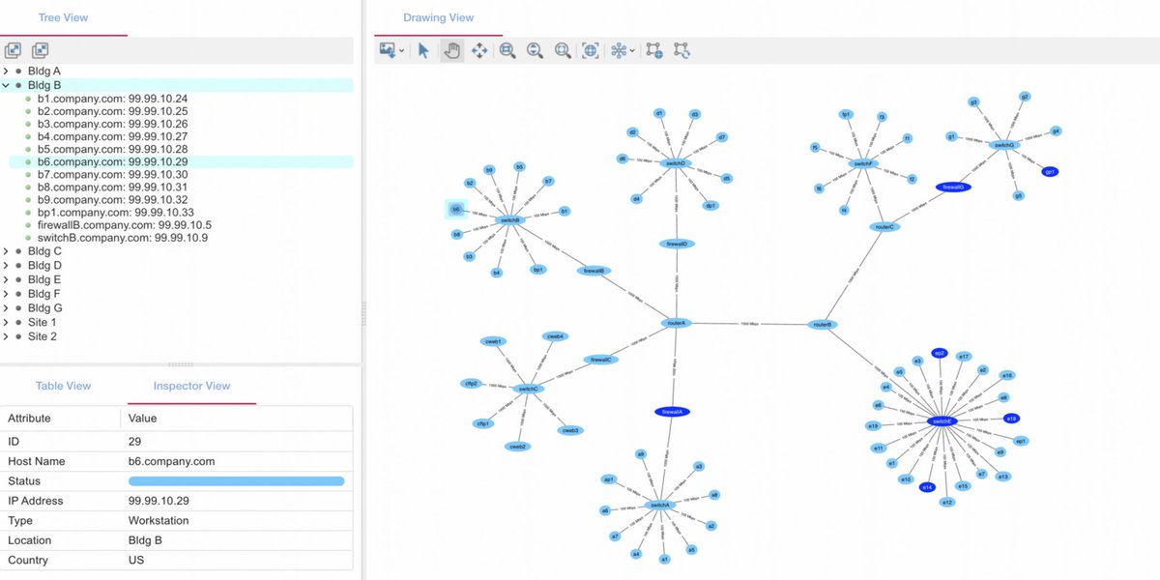Select the firewallC node in the diagram
This screenshot has height=580, width=1160.
pos(601,360)
